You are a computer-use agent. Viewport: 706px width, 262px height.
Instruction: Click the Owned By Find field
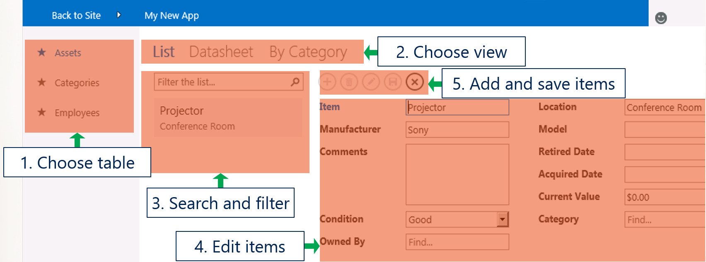point(457,242)
